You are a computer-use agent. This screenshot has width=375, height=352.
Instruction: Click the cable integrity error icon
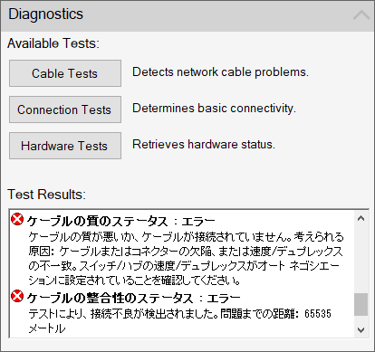coord(17,296)
